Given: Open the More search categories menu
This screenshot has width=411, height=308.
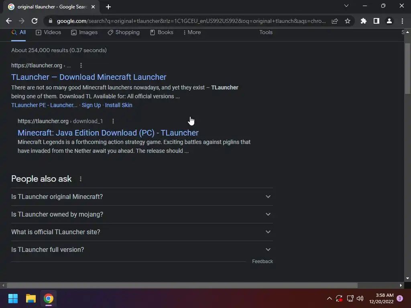Looking at the screenshot, I should 192,32.
